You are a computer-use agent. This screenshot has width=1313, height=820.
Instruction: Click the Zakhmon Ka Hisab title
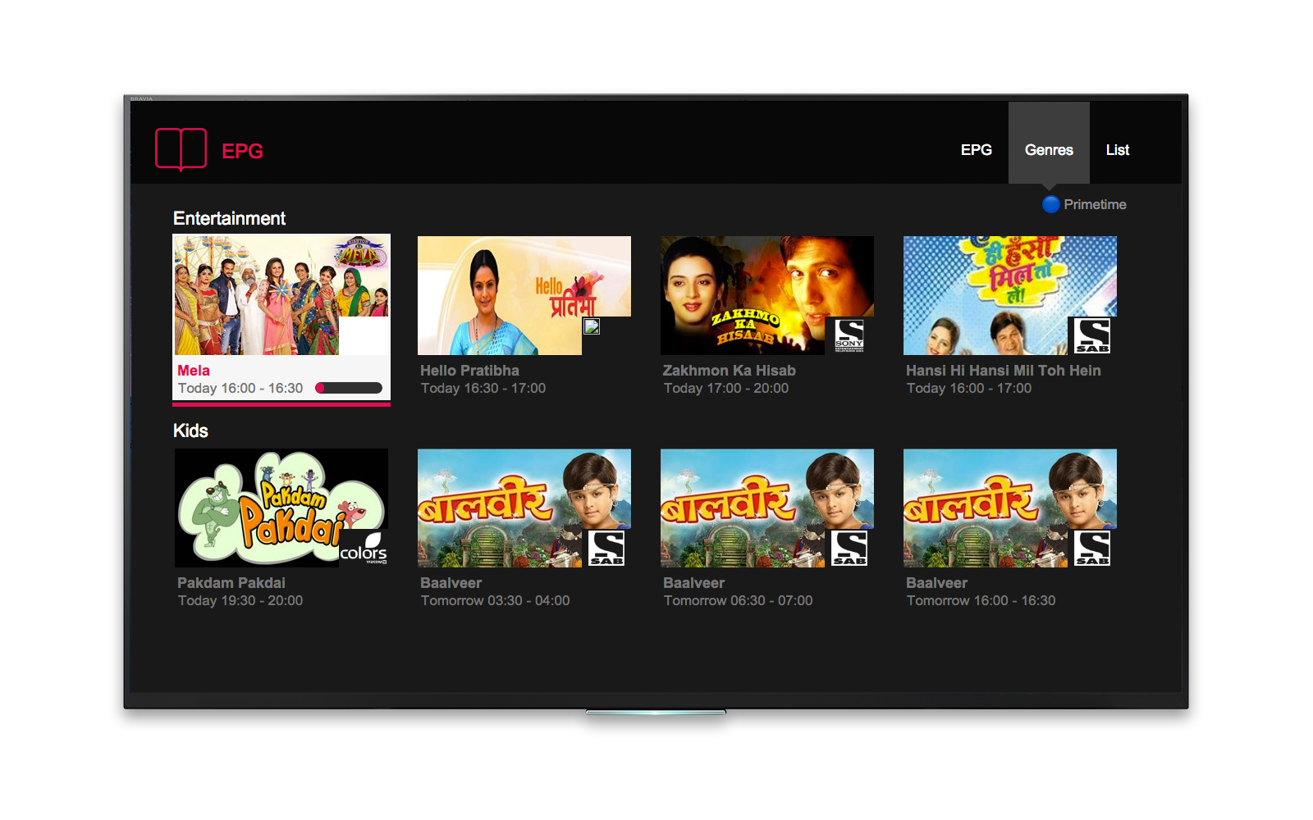(730, 371)
